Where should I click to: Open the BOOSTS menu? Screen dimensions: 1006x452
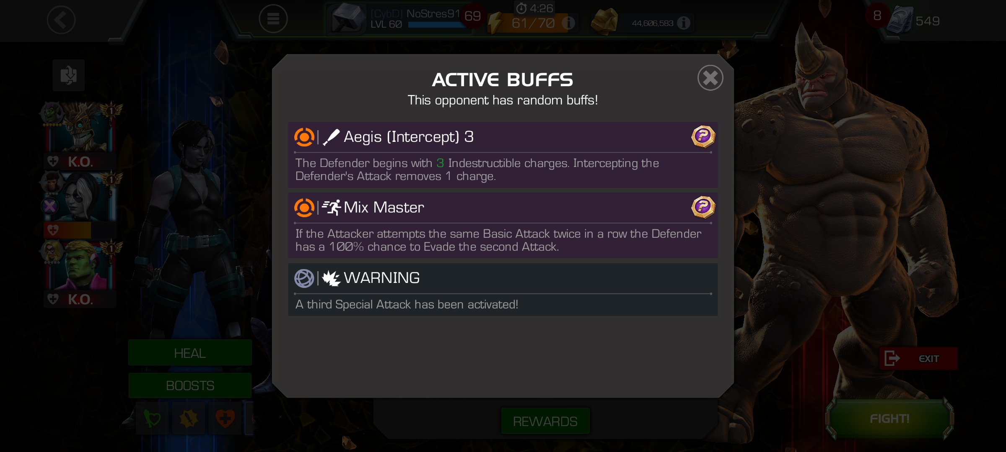pos(190,385)
